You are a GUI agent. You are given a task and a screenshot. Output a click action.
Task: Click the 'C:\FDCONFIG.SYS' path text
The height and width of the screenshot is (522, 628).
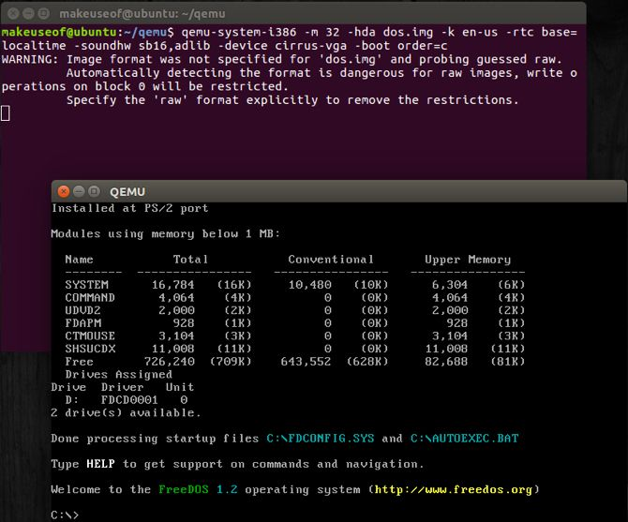[321, 439]
